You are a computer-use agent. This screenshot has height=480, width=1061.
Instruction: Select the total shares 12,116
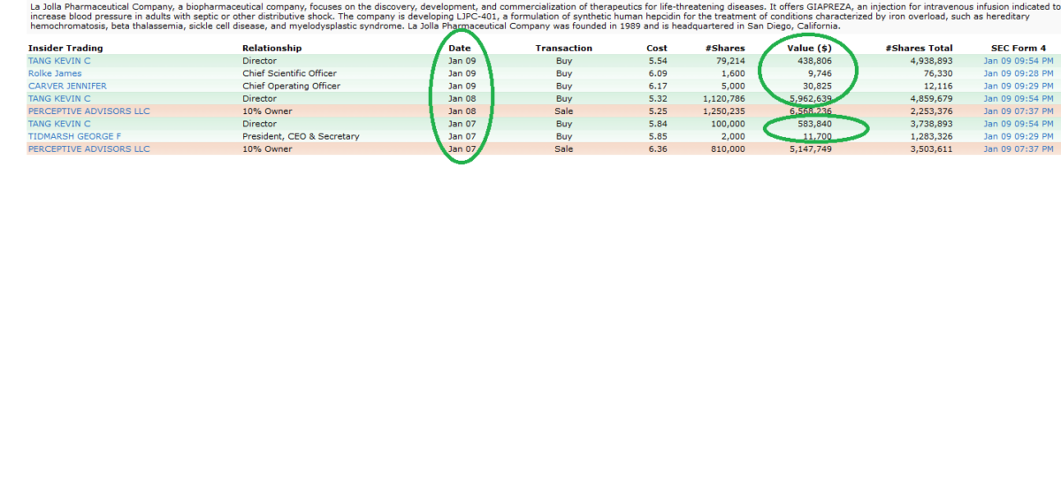(938, 86)
